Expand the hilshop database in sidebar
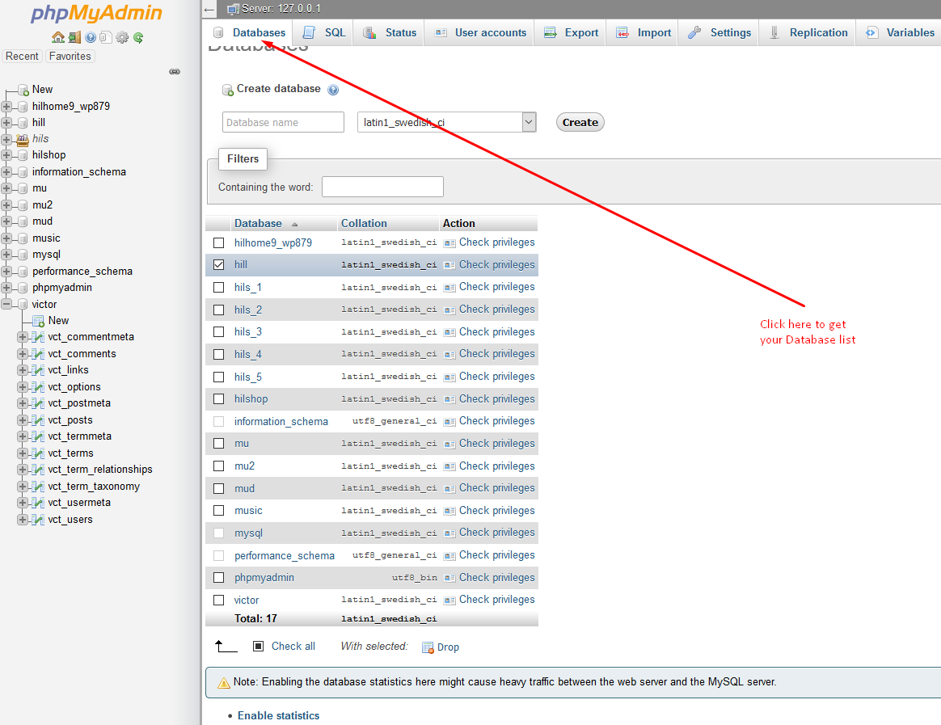The width and height of the screenshot is (941, 725). click(x=7, y=155)
